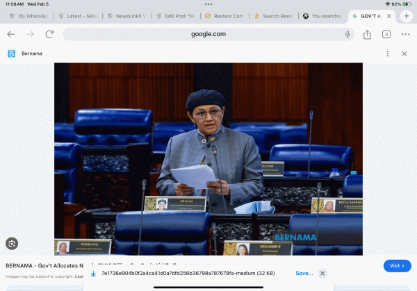Image resolution: width=417 pixels, height=291 pixels.
Task: Tap the microphone voice search icon
Action: (x=347, y=34)
